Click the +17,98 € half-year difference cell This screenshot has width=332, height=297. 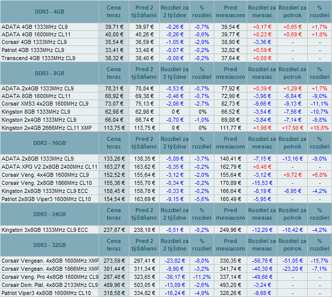tap(293, 128)
